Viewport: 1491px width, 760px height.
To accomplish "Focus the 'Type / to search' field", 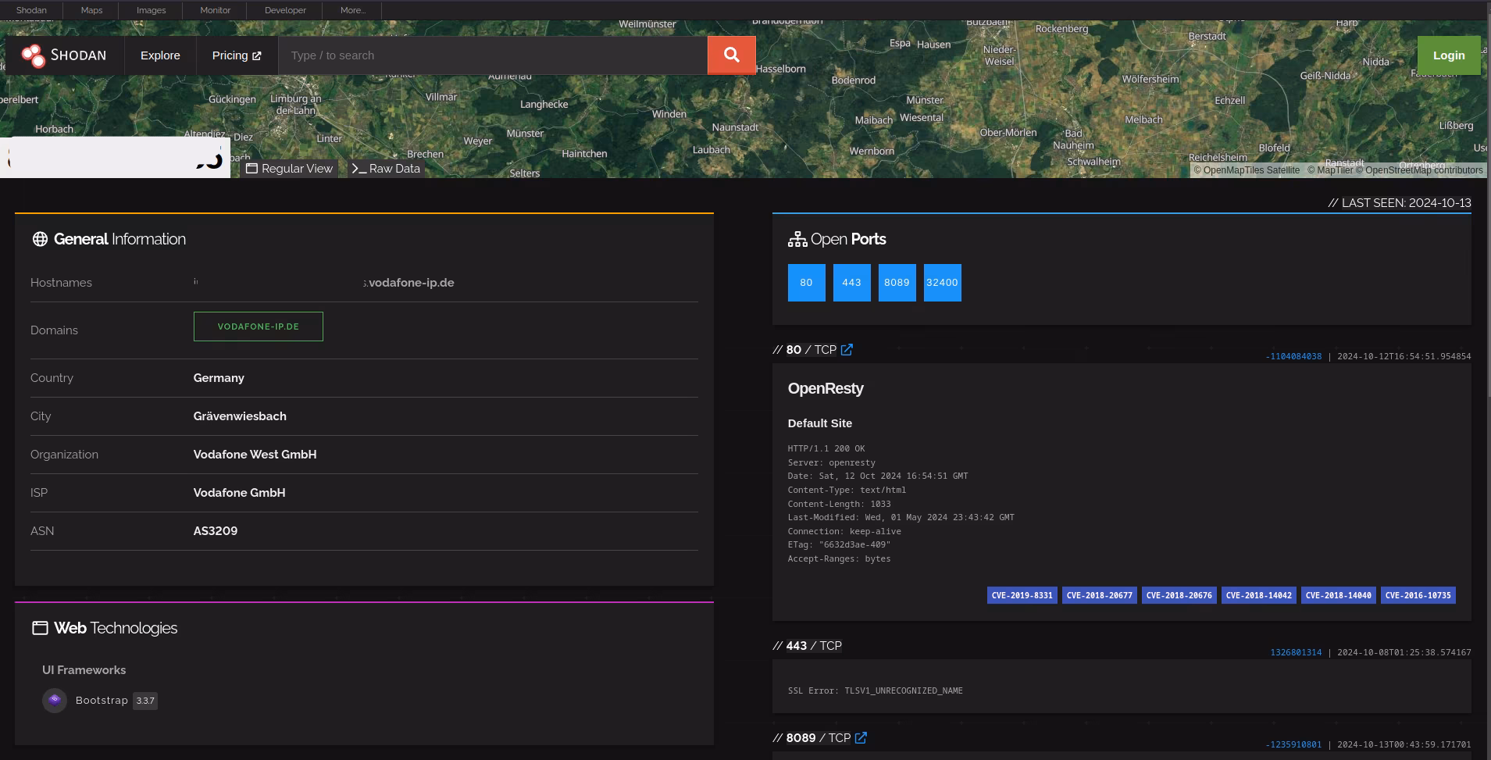I will 493,55.
